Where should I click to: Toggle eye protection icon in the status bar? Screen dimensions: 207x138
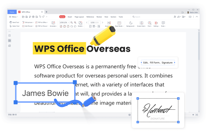tap(129, 115)
